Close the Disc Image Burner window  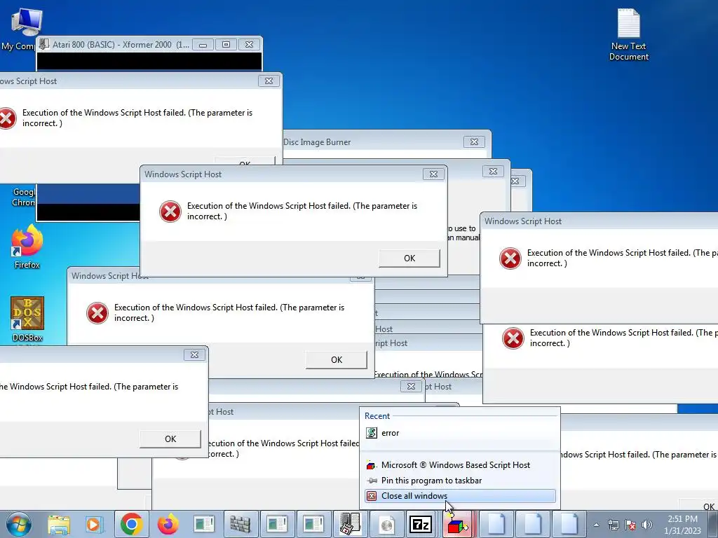[x=474, y=142]
